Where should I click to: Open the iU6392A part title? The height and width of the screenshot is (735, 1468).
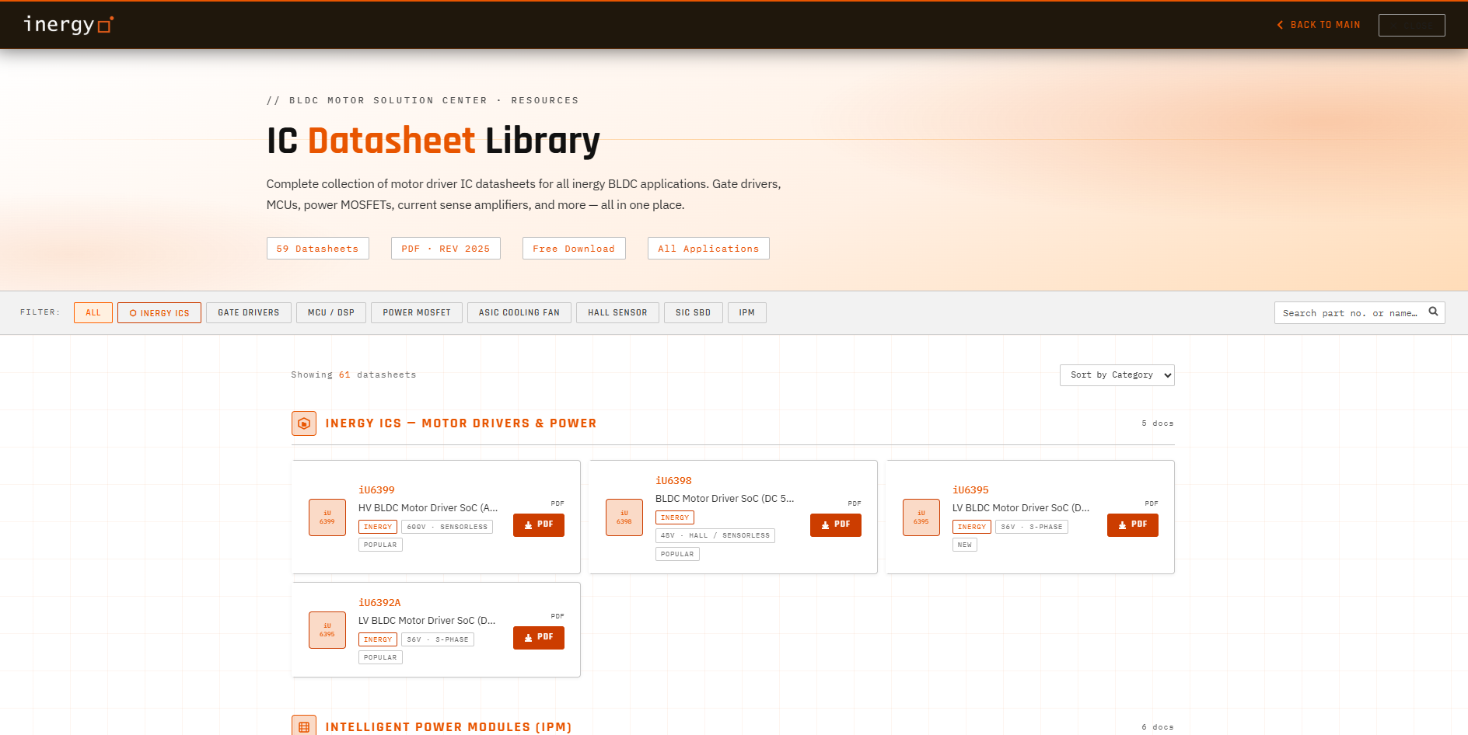[379, 603]
